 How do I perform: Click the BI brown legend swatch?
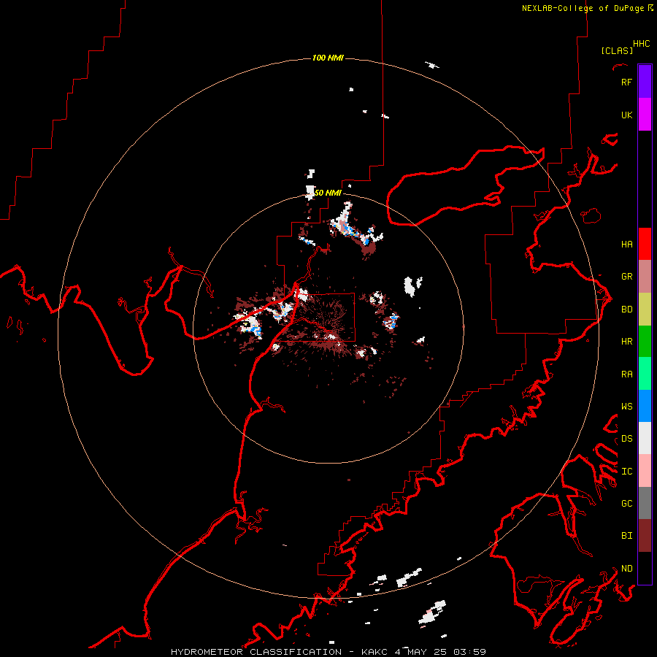pos(645,536)
